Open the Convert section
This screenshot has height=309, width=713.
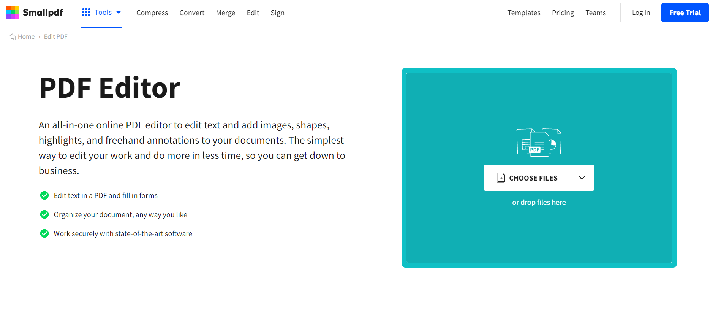pyautogui.click(x=192, y=13)
